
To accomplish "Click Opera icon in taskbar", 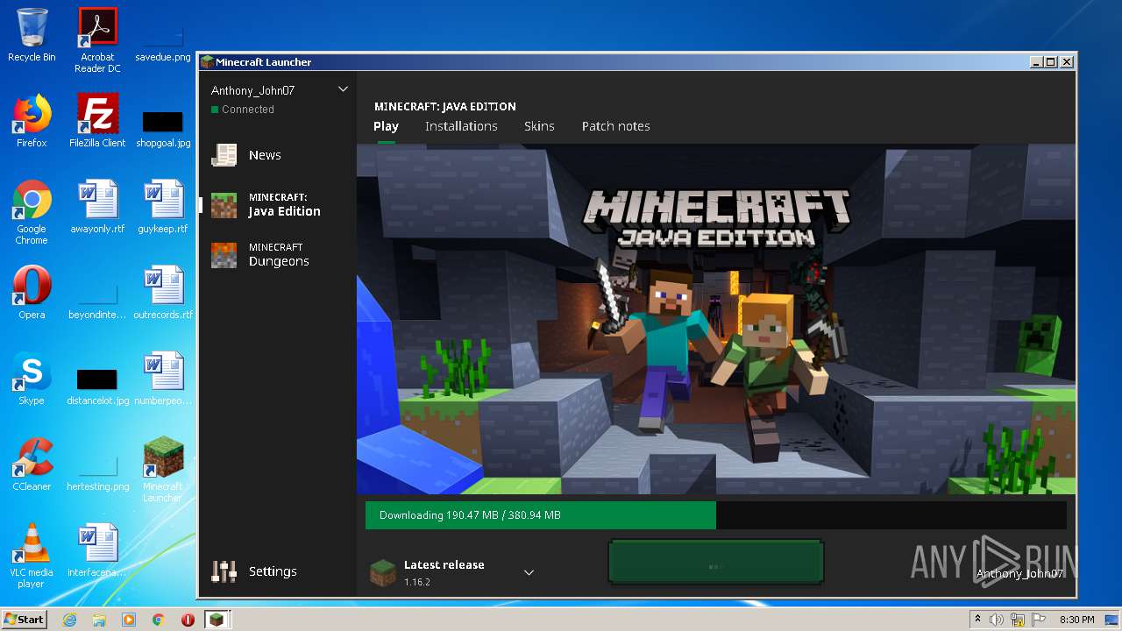I will 188,620.
